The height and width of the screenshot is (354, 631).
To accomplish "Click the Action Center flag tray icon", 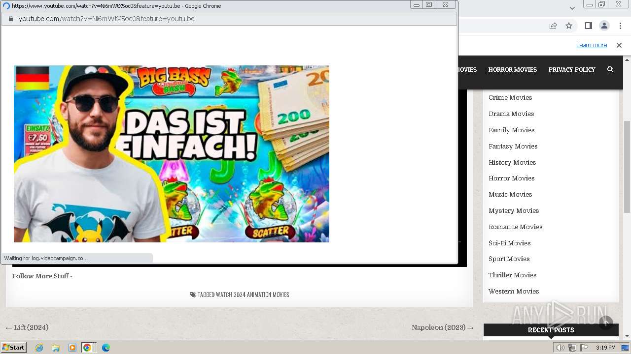I will click(584, 348).
